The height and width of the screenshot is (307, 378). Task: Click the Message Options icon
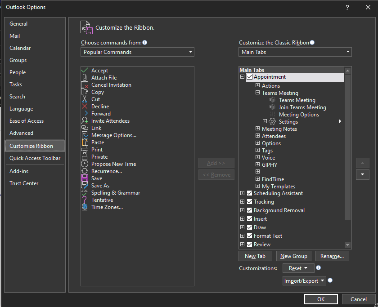point(85,135)
